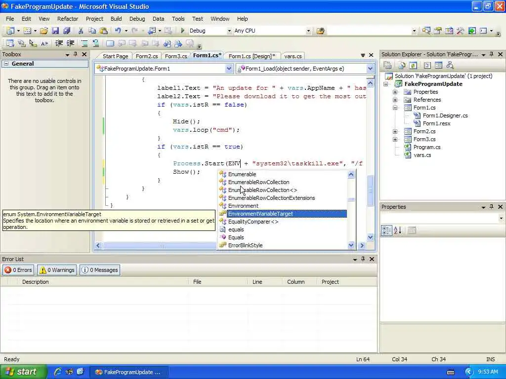Click the Cut scissors icon
Image resolution: width=506 pixels, height=379 pixels.
81,31
